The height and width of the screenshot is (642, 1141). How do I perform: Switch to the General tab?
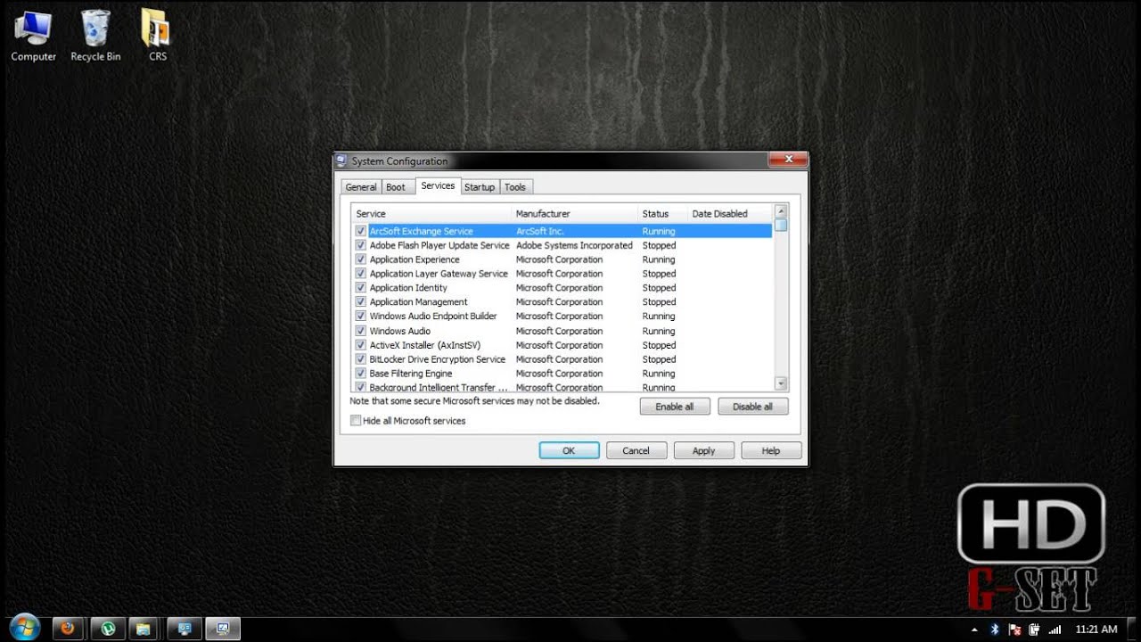pyautogui.click(x=361, y=187)
